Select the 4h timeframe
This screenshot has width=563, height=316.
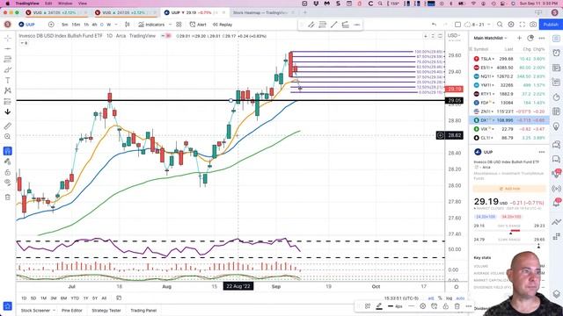94,25
